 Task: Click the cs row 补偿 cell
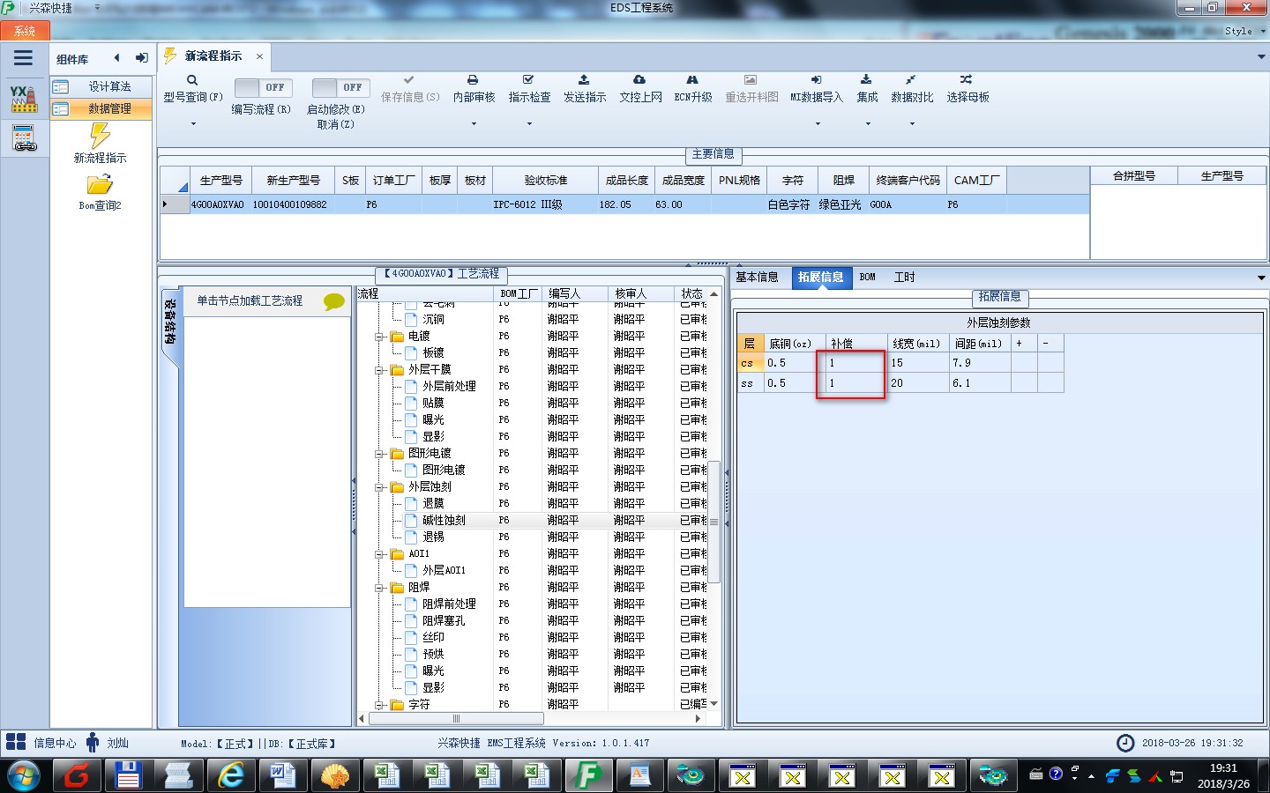pyautogui.click(x=855, y=363)
